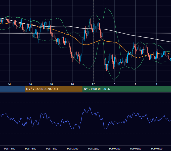Click hour label 14 on price chart axis
The image size is (171, 151).
click(9, 84)
